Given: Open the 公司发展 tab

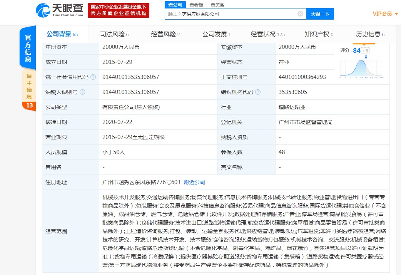Looking at the screenshot, I should click(217, 34).
